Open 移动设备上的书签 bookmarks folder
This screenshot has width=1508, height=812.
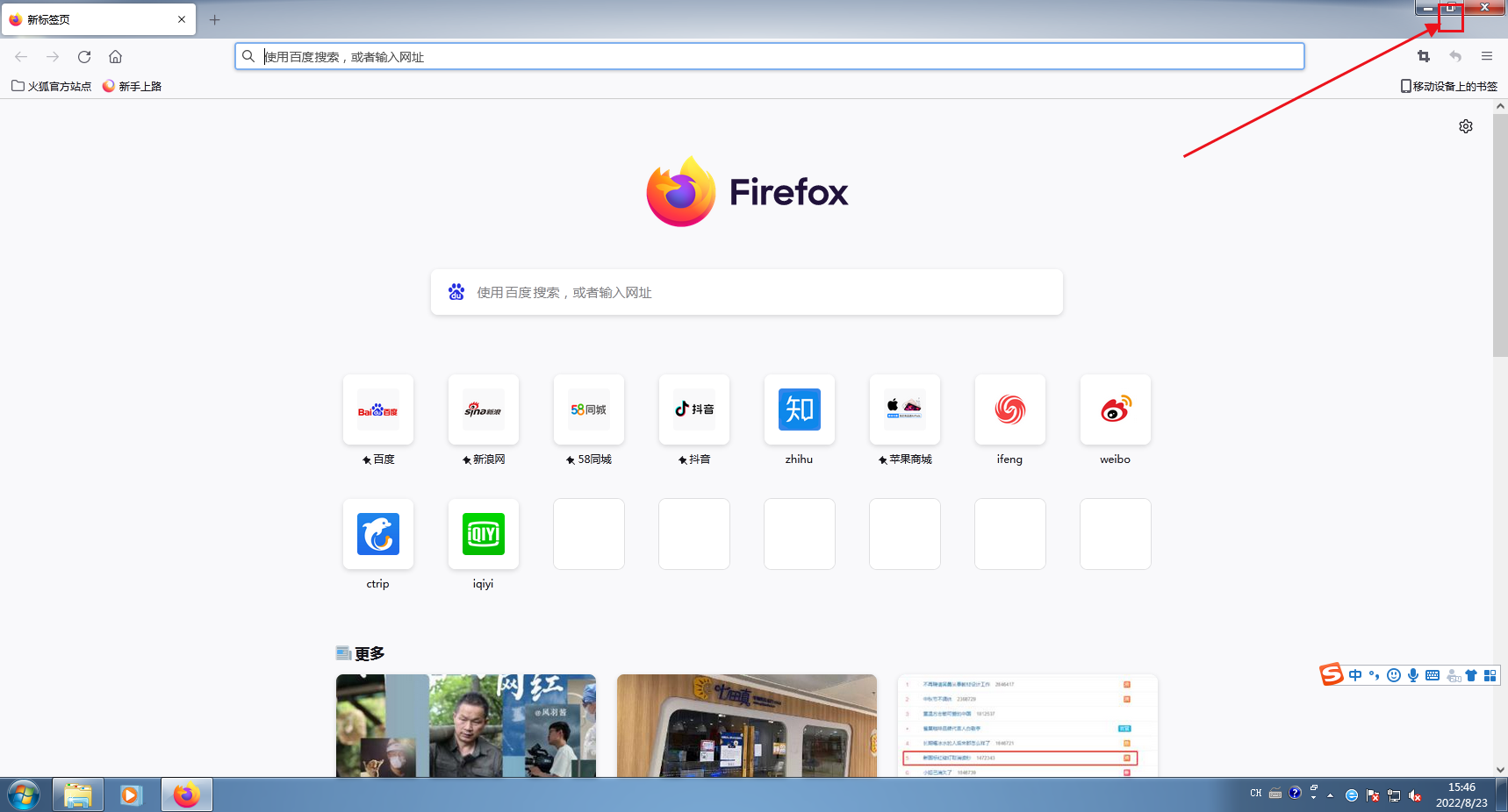[x=1449, y=86]
